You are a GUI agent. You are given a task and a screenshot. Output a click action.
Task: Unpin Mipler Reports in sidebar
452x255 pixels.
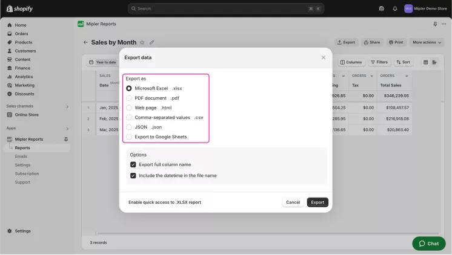point(66,139)
